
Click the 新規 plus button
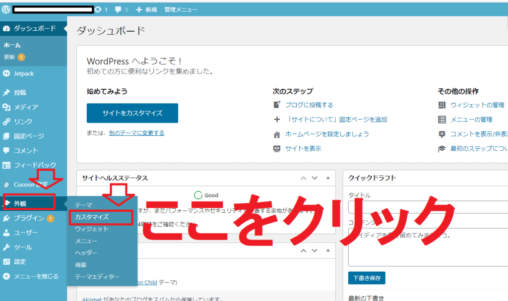[146, 10]
